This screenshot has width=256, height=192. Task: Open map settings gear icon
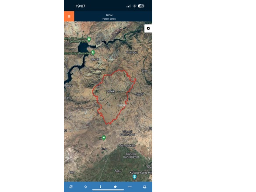pos(148,28)
